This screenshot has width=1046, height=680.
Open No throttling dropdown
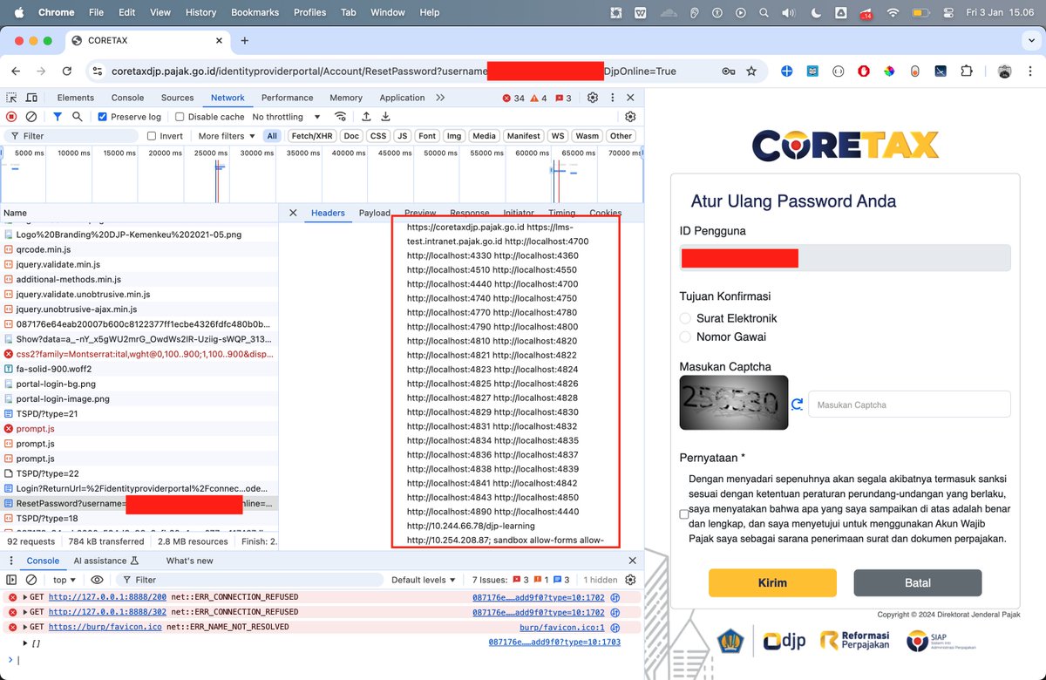287,117
